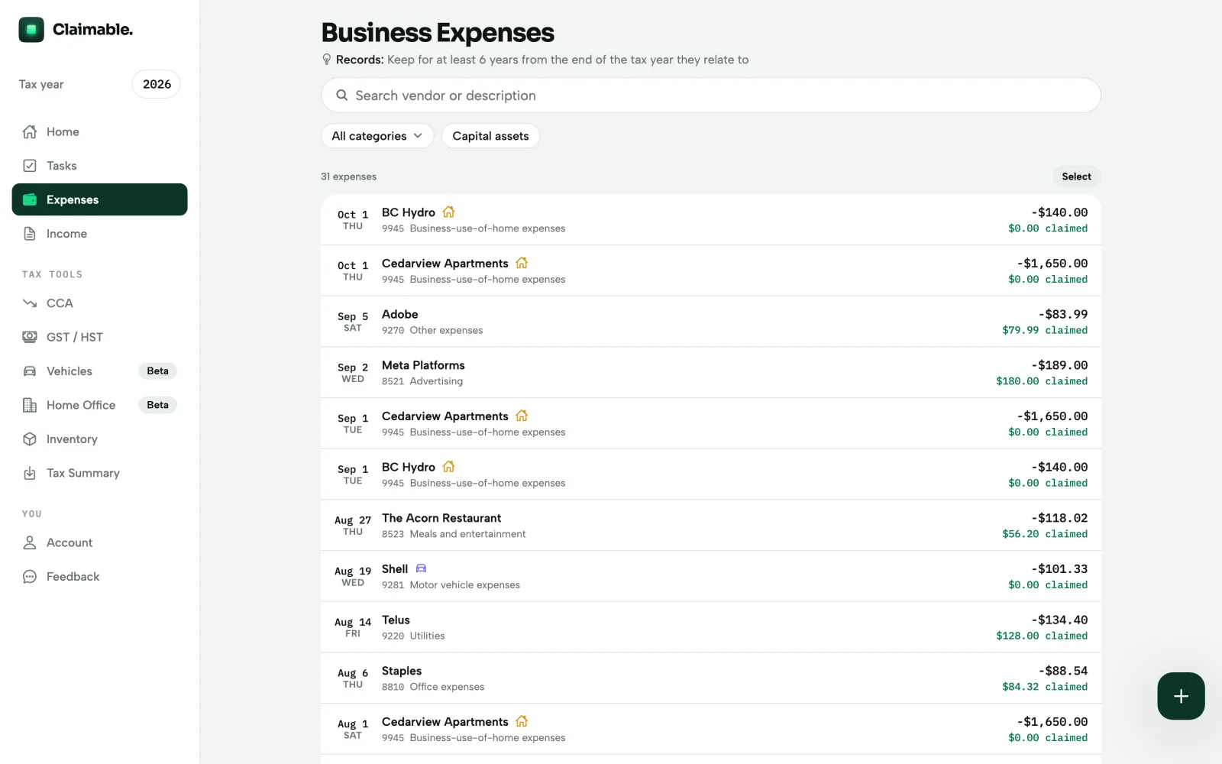Open Sep 1 BC Hydro expense row
This screenshot has width=1222, height=764.
(x=711, y=474)
